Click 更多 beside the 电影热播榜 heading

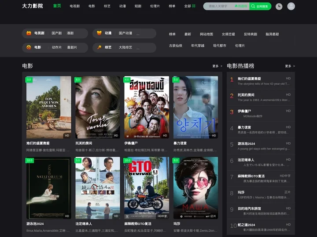click(x=290, y=66)
